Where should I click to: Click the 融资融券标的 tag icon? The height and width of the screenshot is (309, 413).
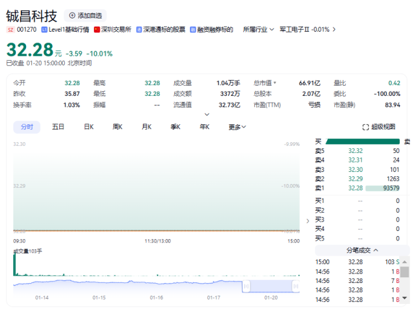click(x=193, y=29)
